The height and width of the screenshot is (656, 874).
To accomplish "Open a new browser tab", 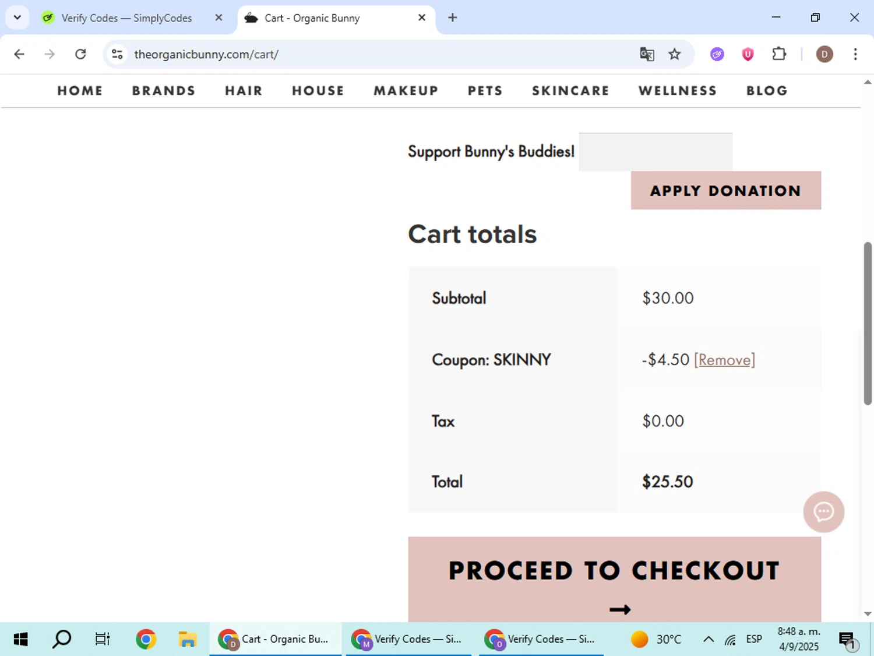I will (452, 17).
